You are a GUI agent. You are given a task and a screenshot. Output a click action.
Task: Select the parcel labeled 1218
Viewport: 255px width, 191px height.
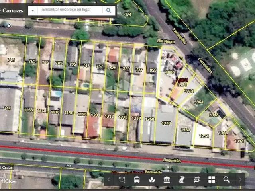click(x=109, y=116)
